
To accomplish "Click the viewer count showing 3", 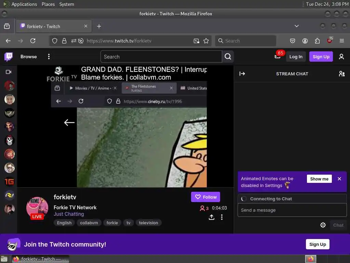I will (204, 208).
